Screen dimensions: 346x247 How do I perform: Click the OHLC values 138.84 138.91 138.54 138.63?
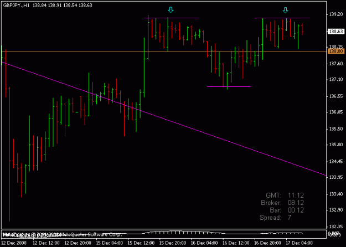(x=62, y=6)
